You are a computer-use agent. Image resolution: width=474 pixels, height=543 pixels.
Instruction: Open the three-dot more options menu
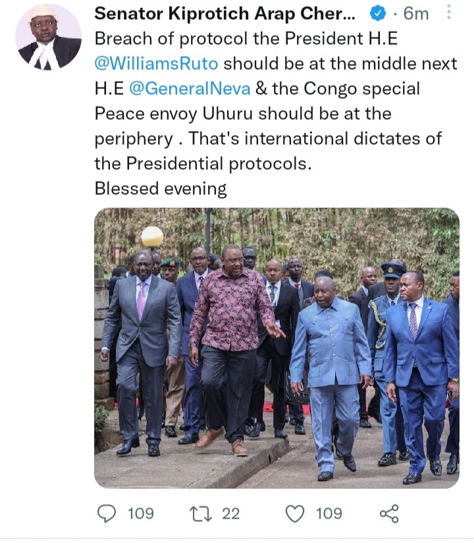click(x=449, y=12)
